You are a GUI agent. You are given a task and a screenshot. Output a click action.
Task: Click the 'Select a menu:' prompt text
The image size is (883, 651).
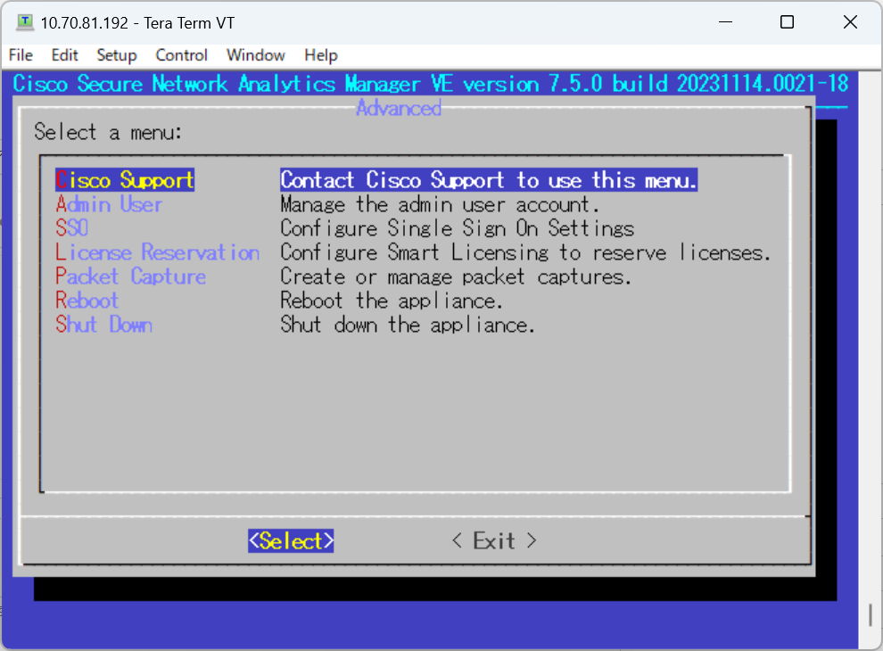click(x=108, y=132)
